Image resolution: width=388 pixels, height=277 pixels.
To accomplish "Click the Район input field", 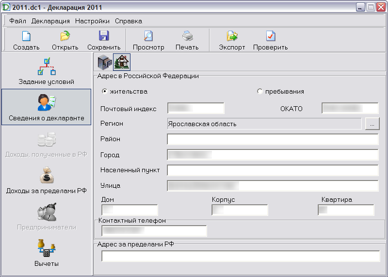I will pyautogui.click(x=273, y=139).
